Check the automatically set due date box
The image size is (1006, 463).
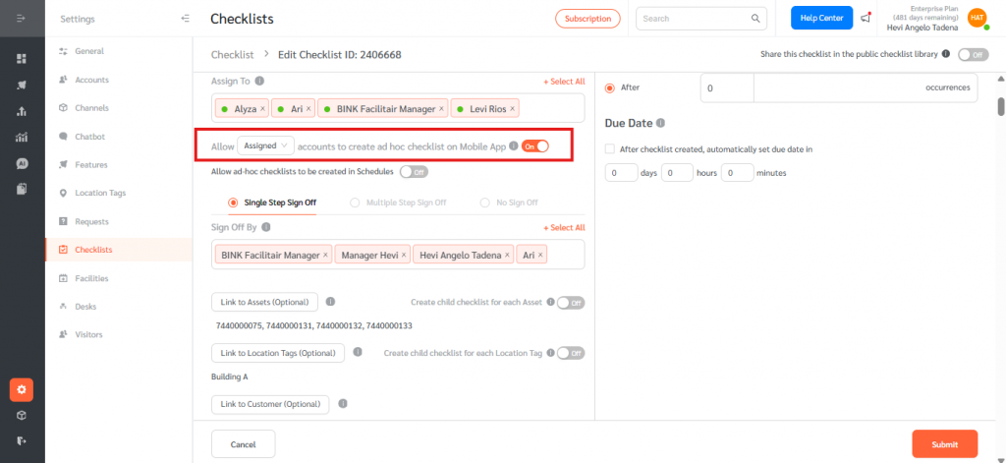(x=610, y=149)
